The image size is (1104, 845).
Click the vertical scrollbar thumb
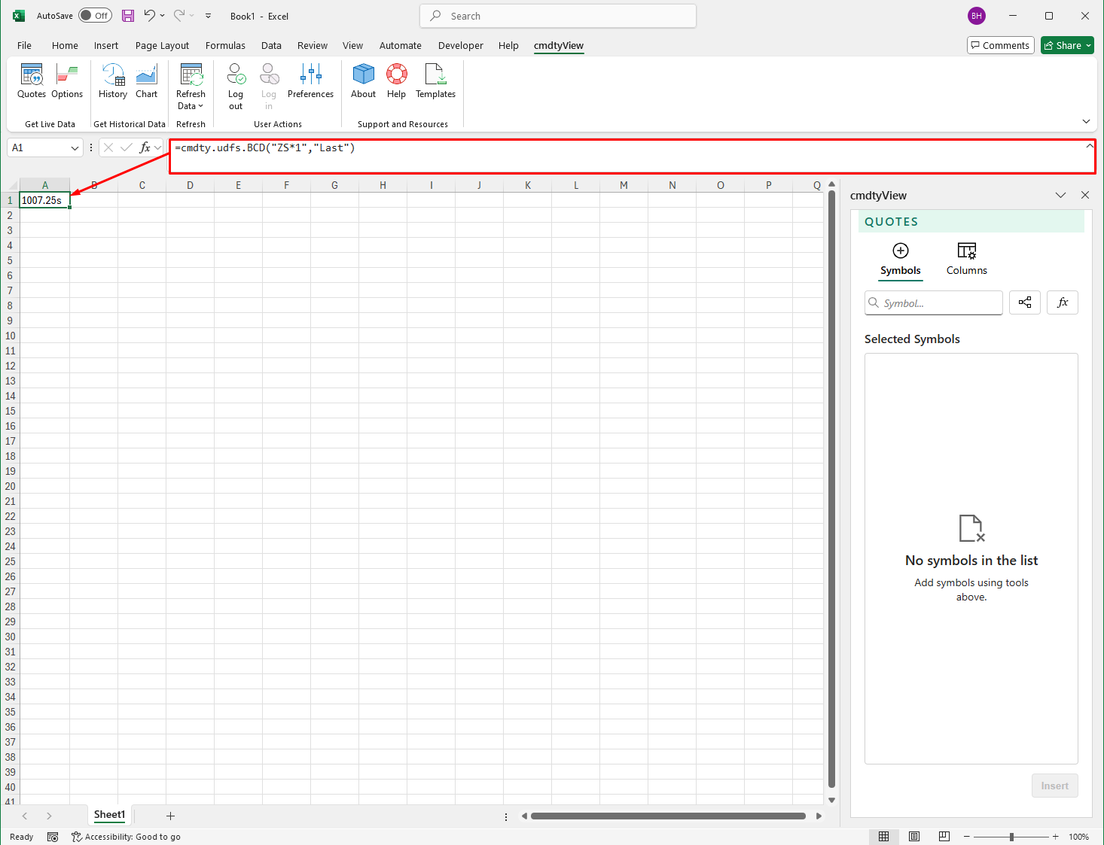point(831,489)
